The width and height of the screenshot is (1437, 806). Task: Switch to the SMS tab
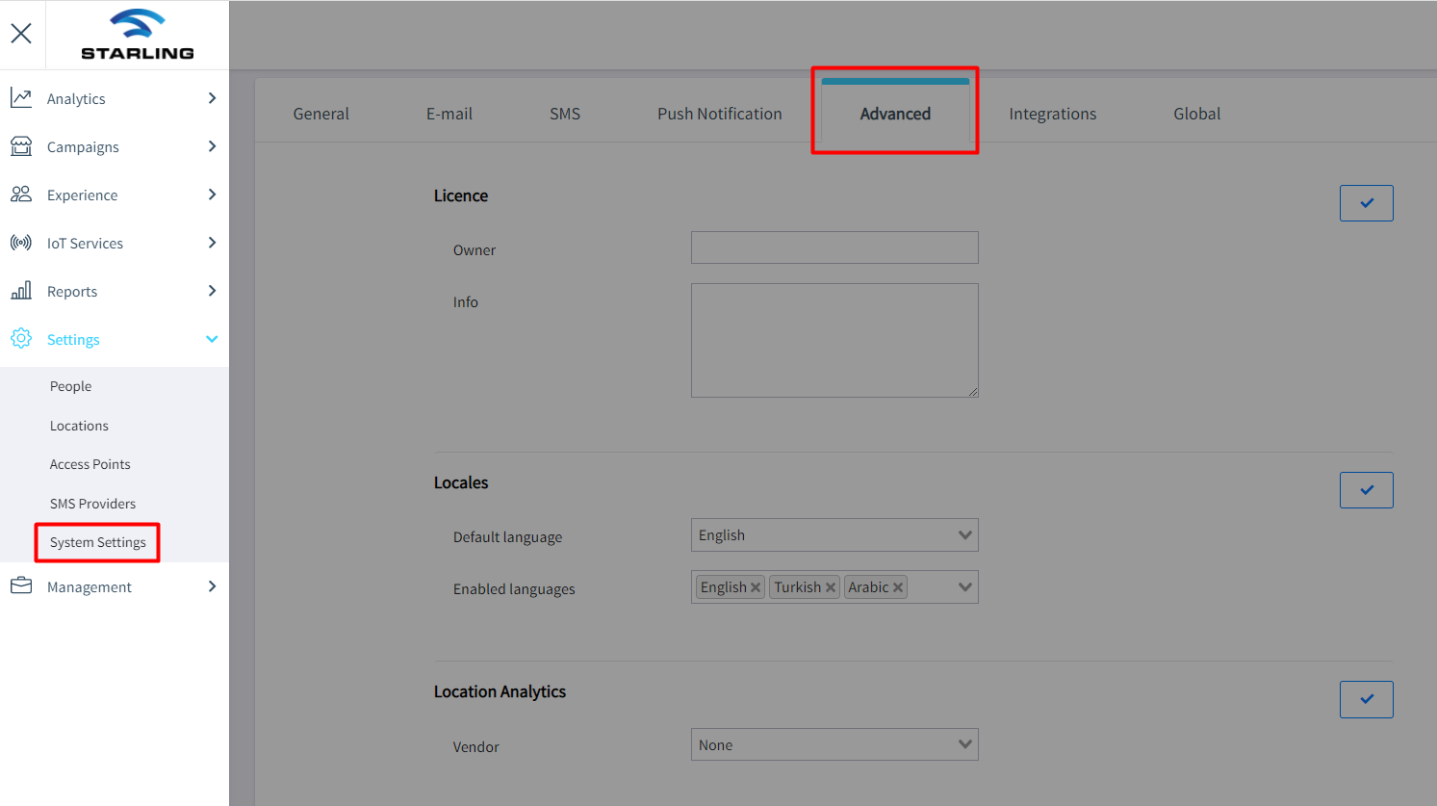[565, 114]
